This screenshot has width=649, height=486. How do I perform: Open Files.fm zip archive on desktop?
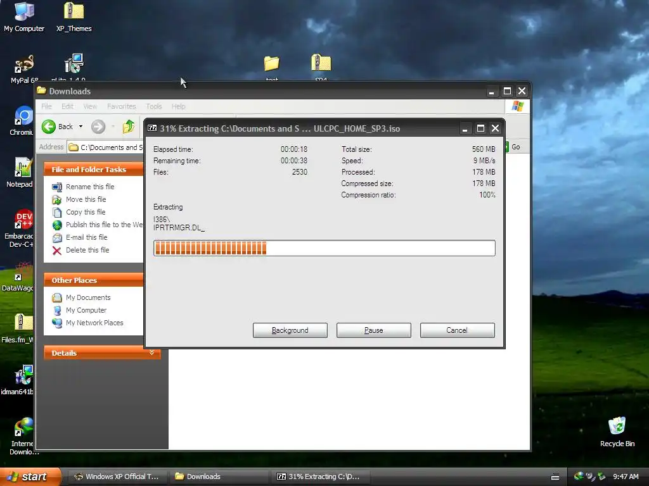(x=19, y=328)
